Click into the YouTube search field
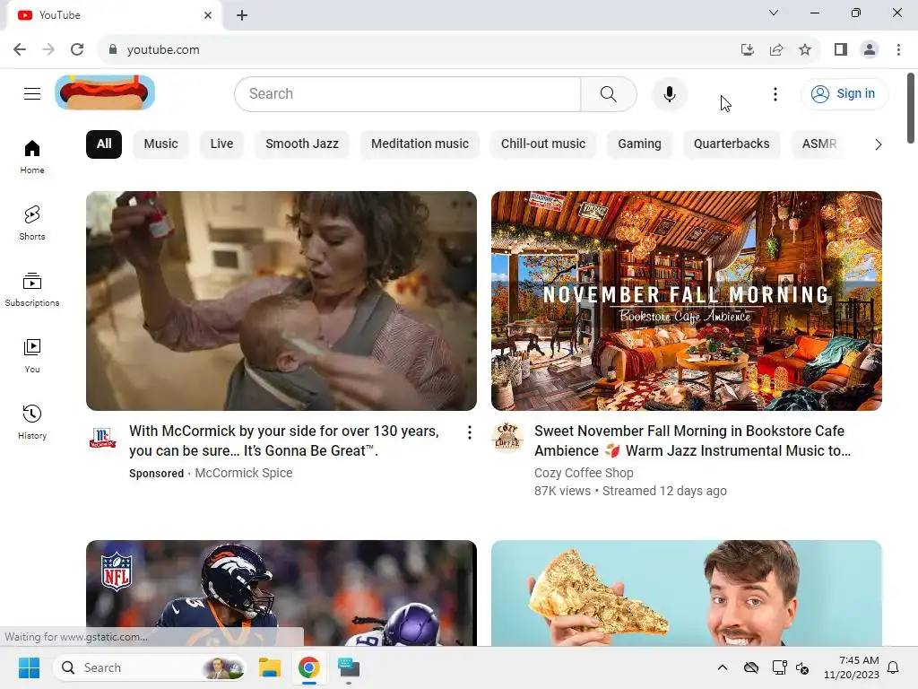This screenshot has width=918, height=689. point(408,93)
